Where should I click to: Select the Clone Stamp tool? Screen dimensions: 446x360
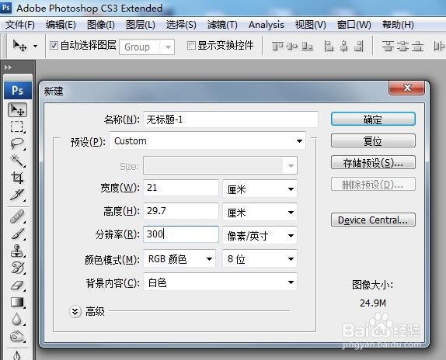pos(17,251)
